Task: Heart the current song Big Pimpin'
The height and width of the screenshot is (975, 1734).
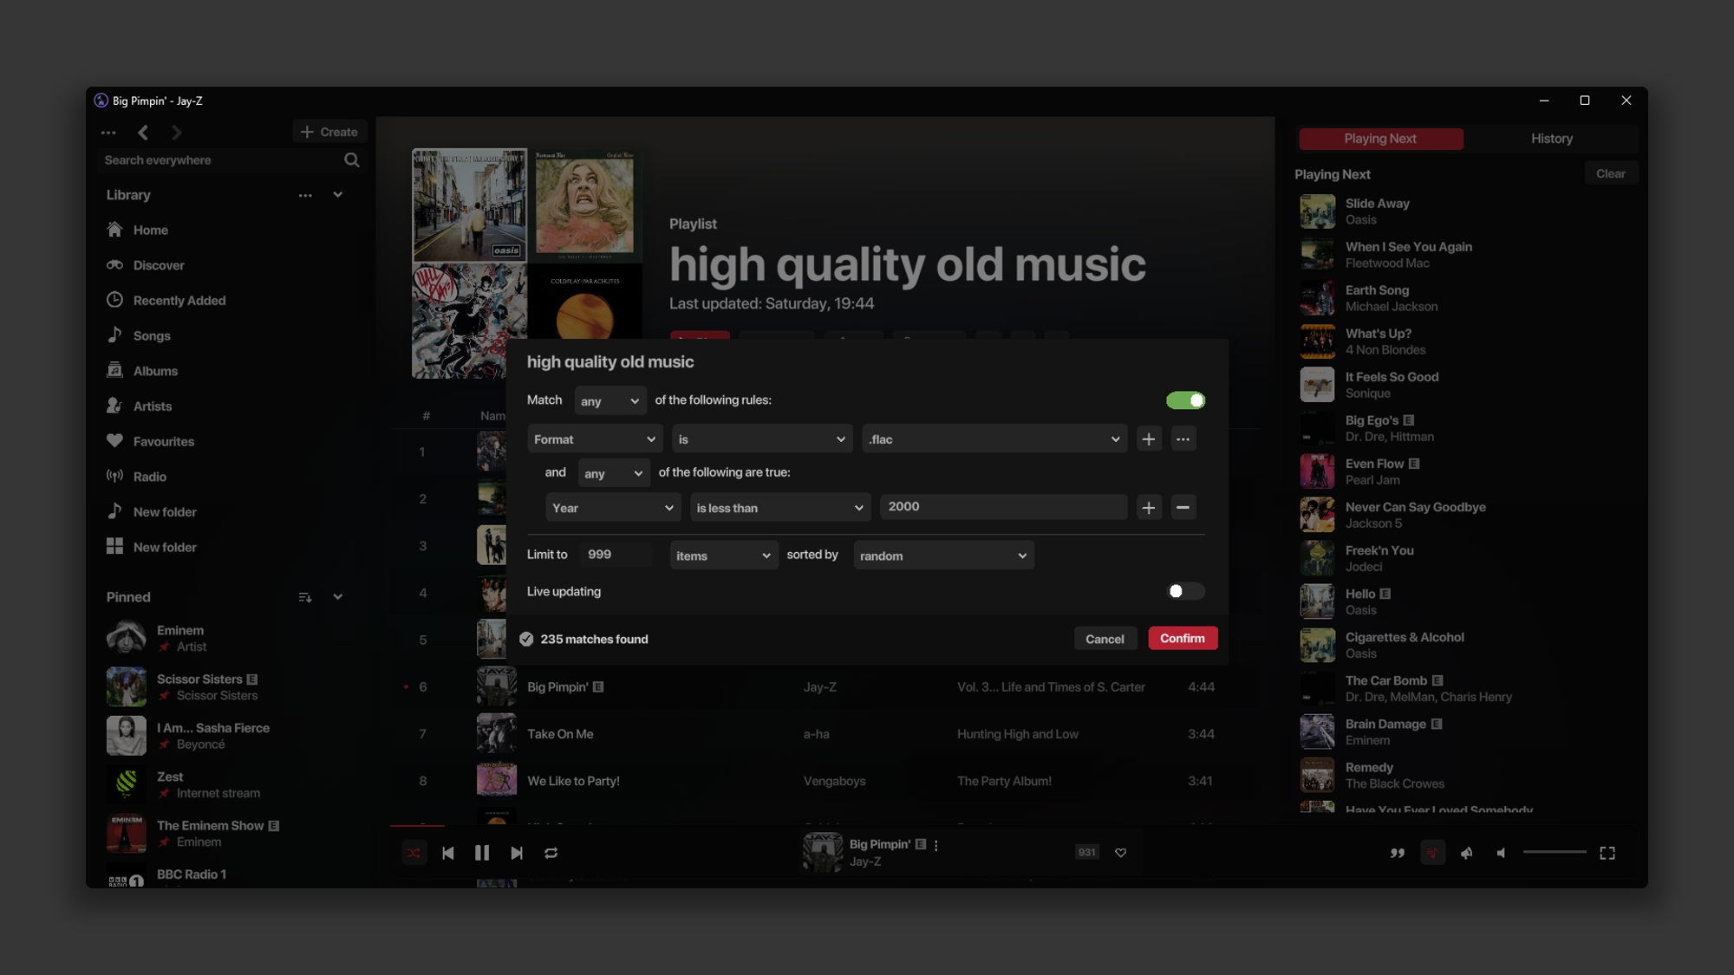Action: [1120, 853]
